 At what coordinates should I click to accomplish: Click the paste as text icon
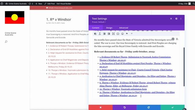[95, 34]
